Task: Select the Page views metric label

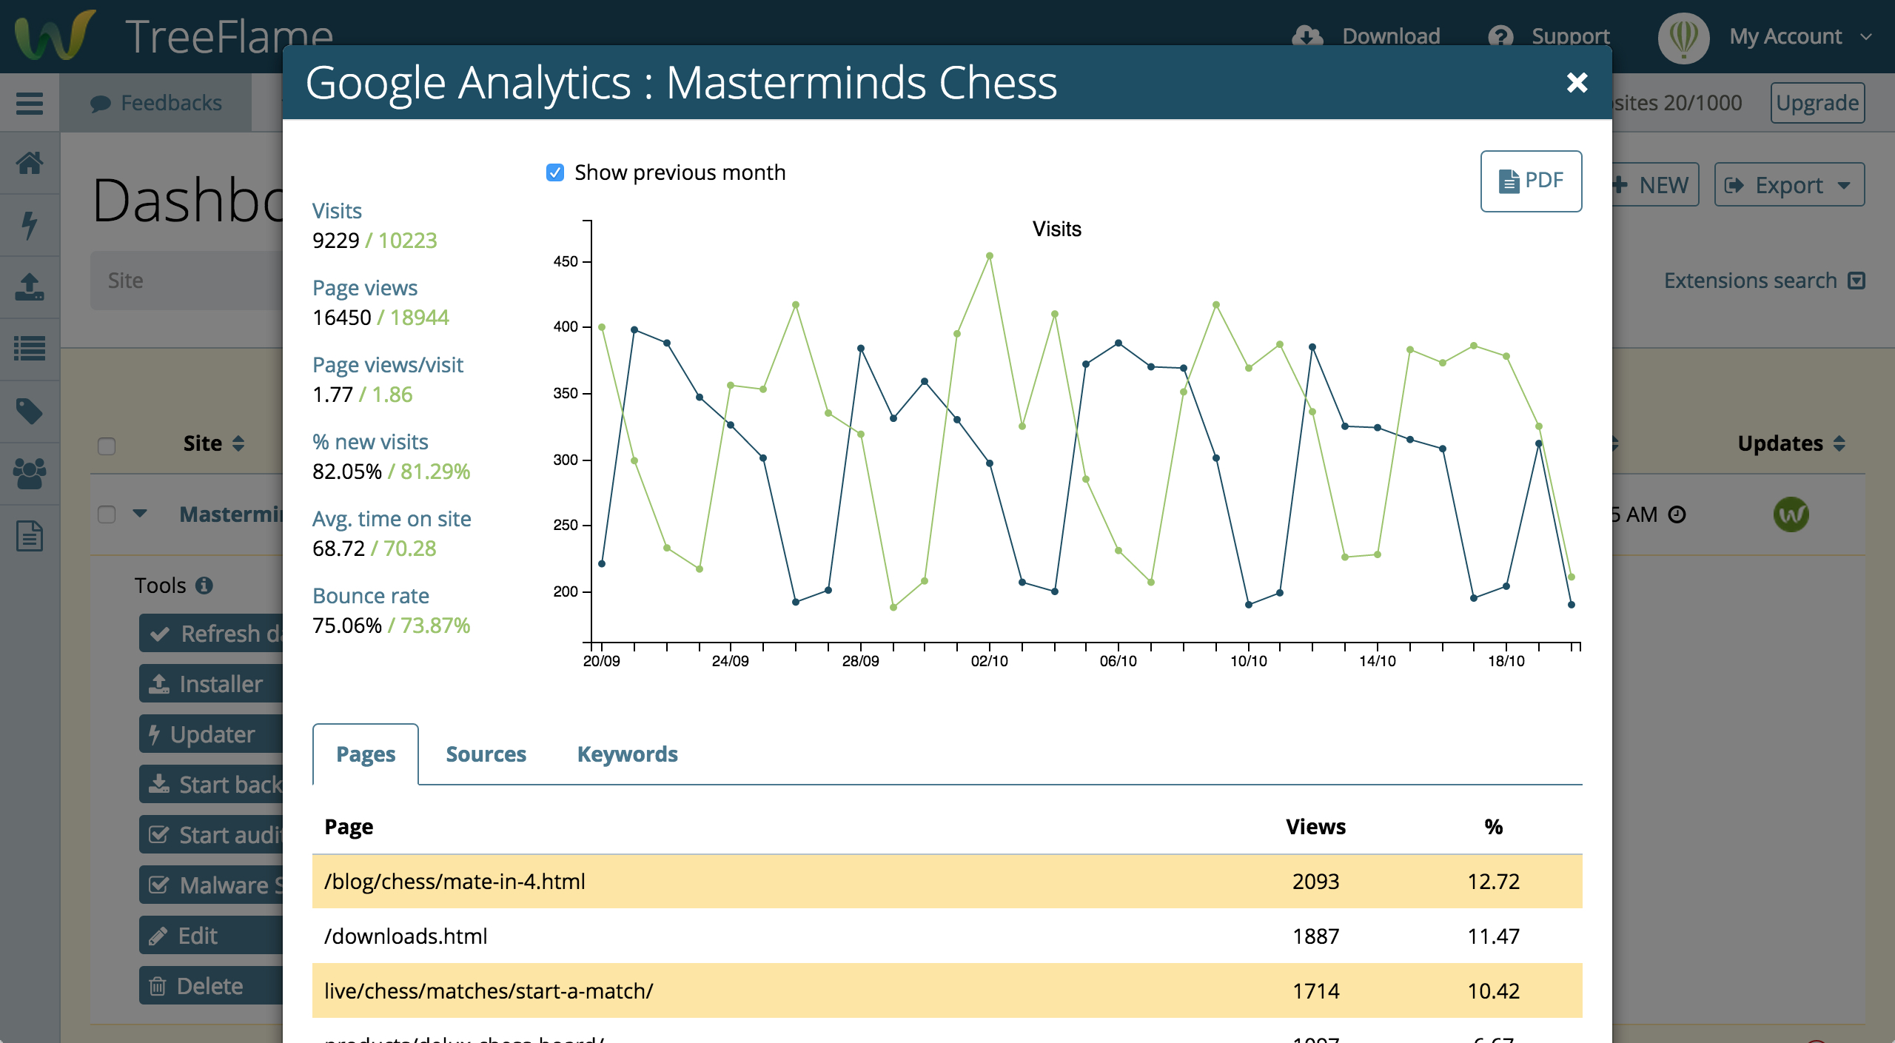Action: point(365,288)
